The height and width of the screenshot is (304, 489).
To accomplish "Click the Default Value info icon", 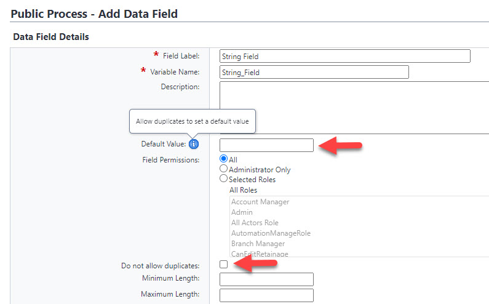I will point(194,145).
